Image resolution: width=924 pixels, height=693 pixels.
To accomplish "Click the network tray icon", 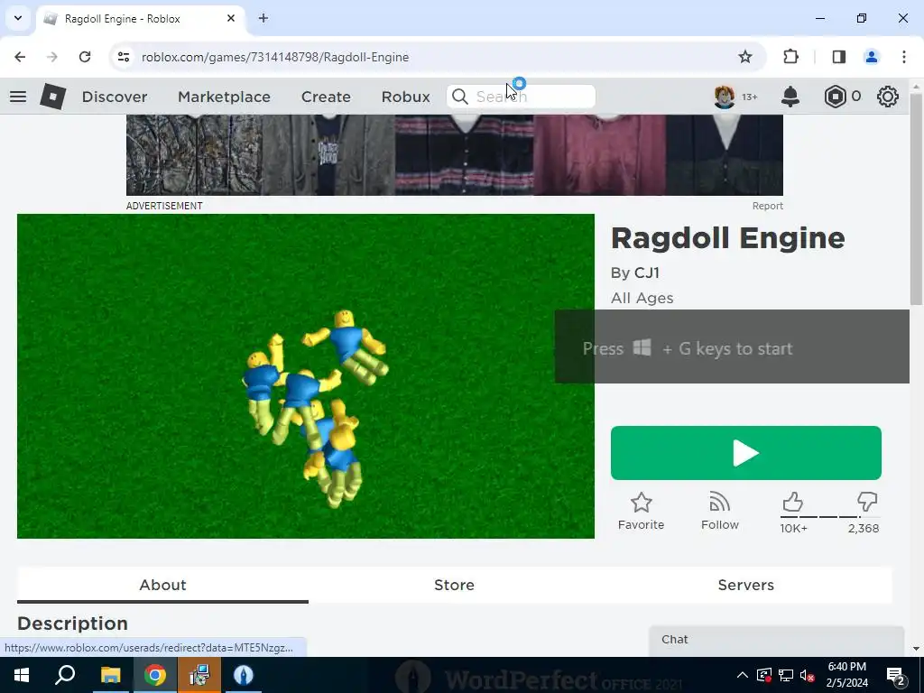I will (786, 675).
